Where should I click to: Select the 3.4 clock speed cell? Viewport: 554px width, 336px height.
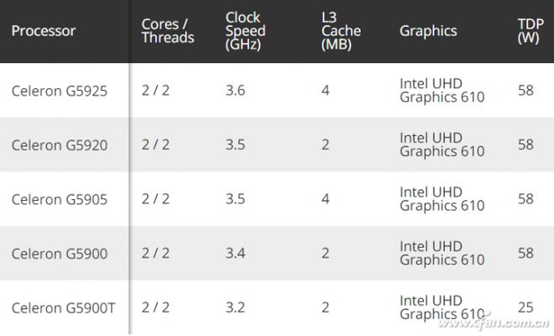[x=235, y=253]
